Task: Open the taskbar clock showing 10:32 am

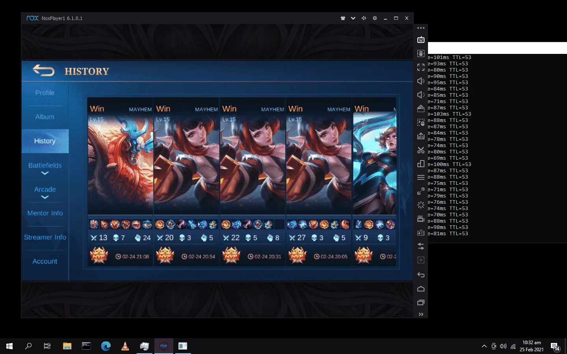Action: (x=532, y=346)
